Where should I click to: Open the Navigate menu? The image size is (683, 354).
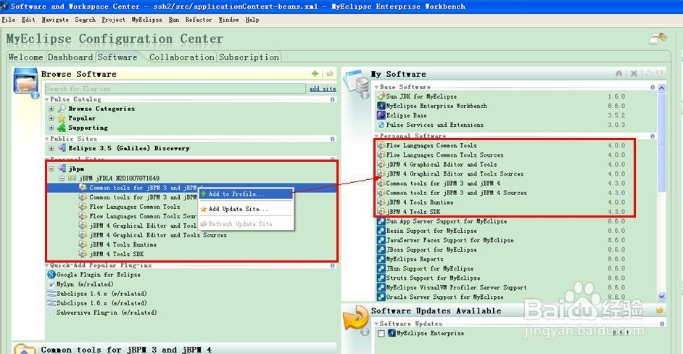click(x=55, y=20)
